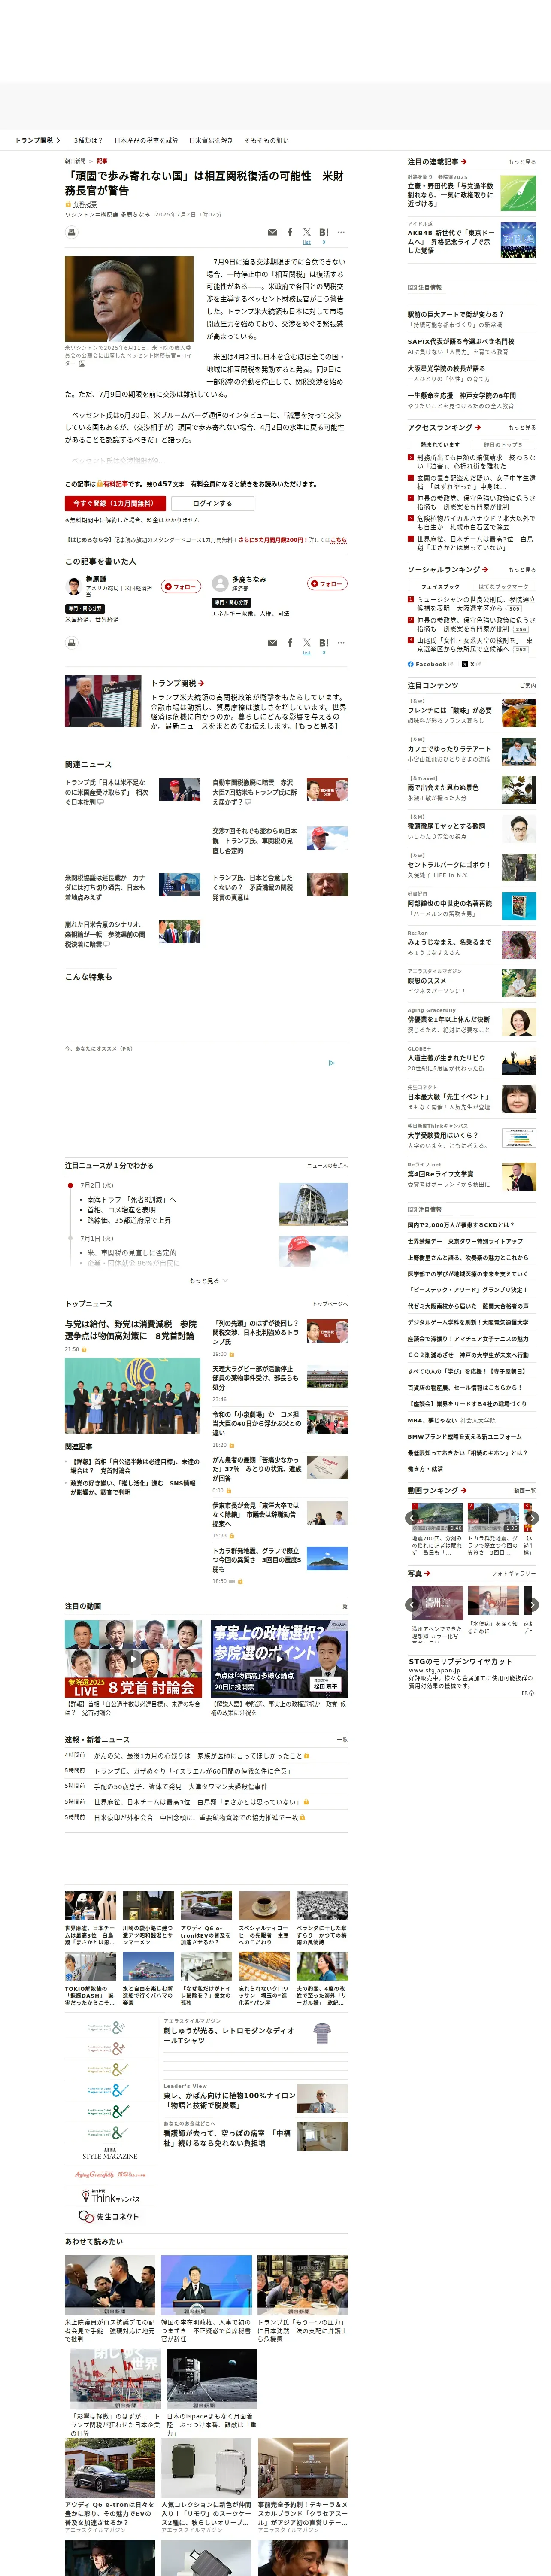Click right arrow on 写真 carousel

click(532, 1604)
